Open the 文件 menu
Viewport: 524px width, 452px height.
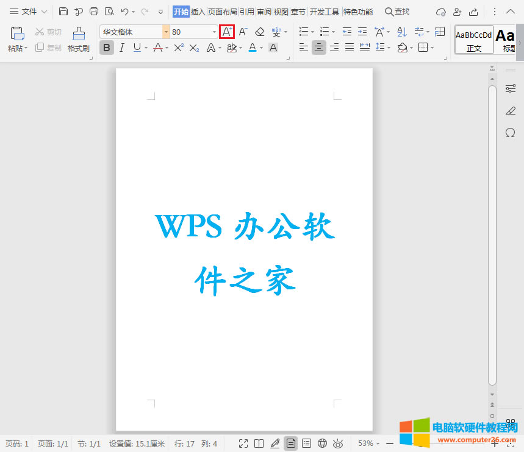(x=28, y=12)
